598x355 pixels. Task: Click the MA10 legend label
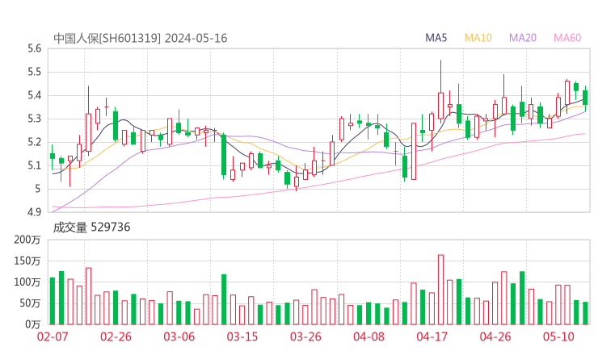tap(478, 38)
